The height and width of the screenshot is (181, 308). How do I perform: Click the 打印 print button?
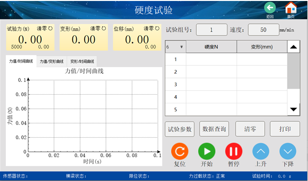[285, 129]
